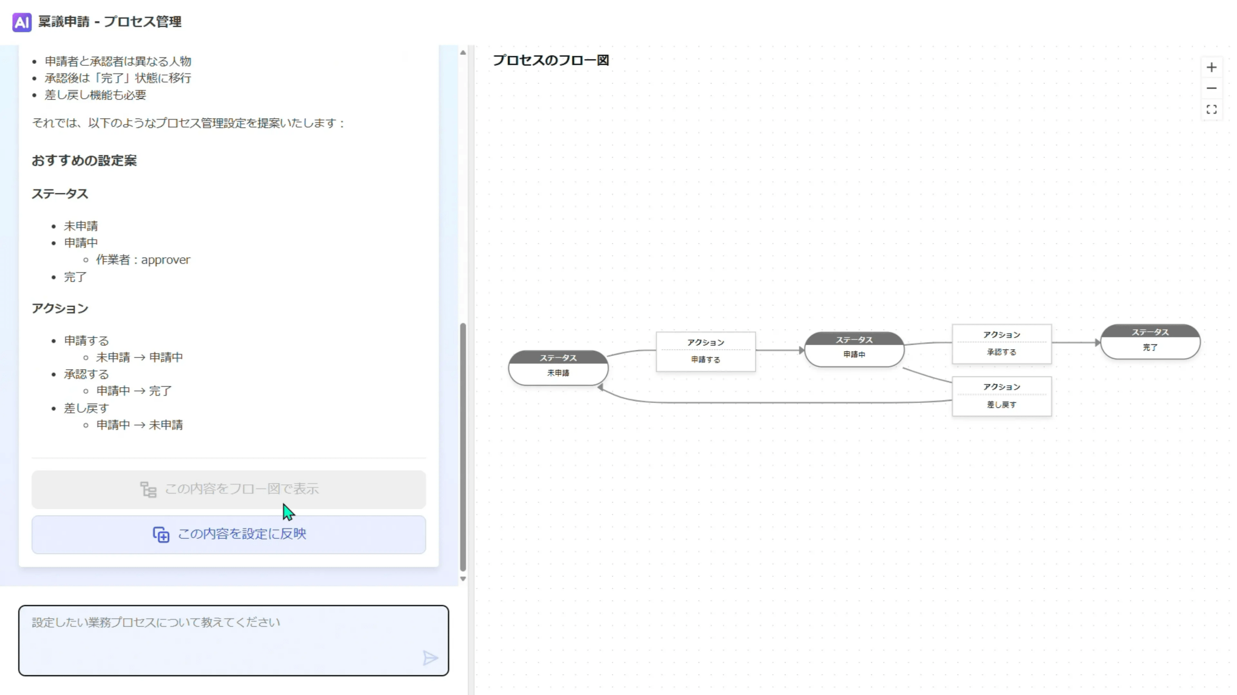The height and width of the screenshot is (695, 1237).
Task: Click この内容をフロー図で表示 button
Action: 228,489
